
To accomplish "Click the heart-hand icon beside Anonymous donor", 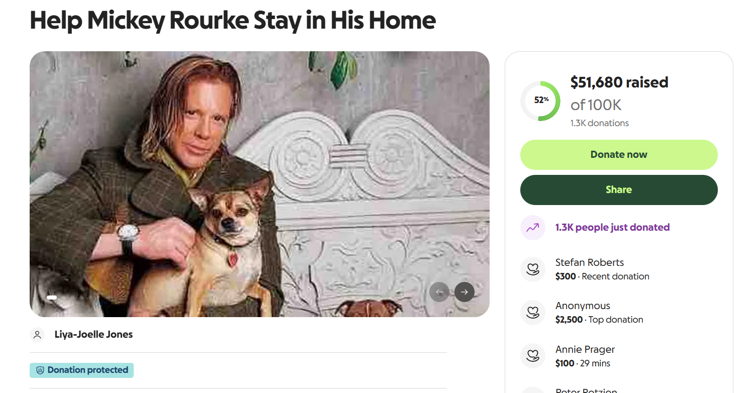I will point(532,313).
